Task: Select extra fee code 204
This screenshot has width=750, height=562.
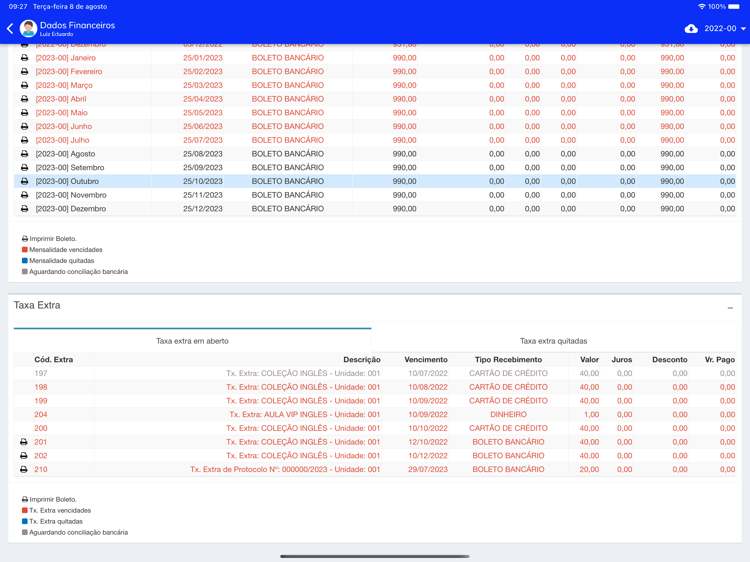Action: point(41,415)
